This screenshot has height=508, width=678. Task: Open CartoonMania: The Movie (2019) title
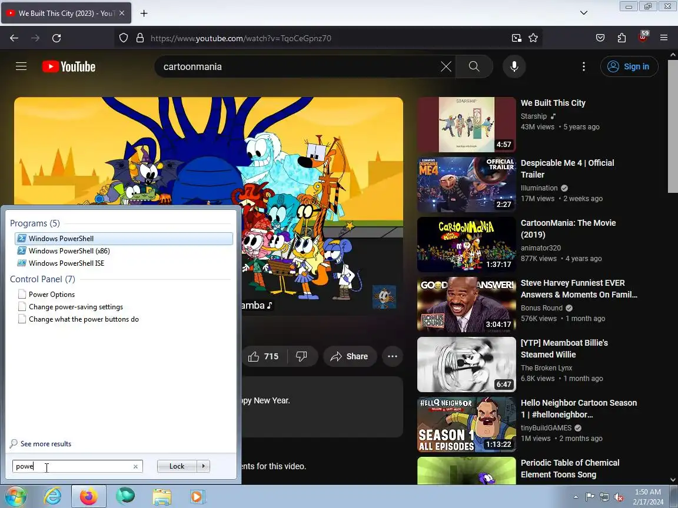coord(568,229)
